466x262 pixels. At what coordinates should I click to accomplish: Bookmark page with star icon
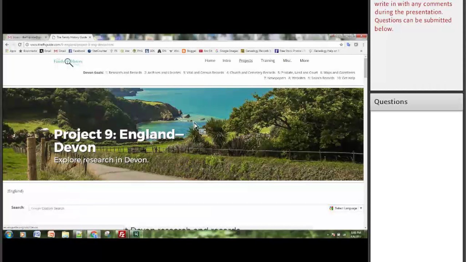tap(341, 44)
